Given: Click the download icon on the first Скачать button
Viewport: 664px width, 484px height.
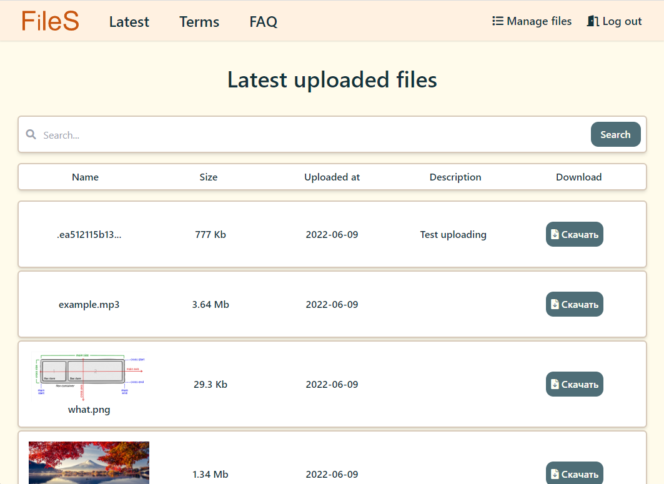Looking at the screenshot, I should pyautogui.click(x=556, y=234).
